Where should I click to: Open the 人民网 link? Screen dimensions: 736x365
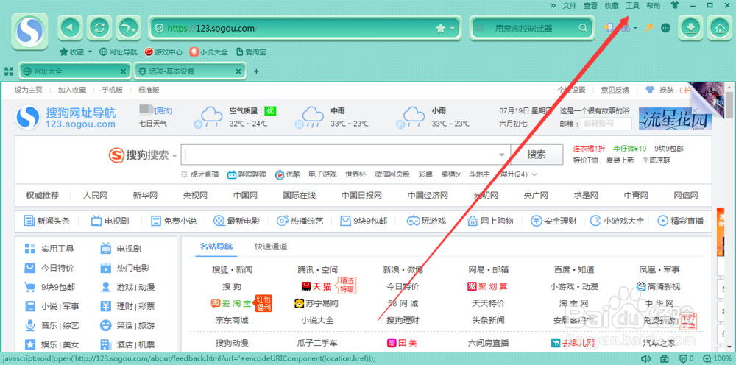[95, 196]
